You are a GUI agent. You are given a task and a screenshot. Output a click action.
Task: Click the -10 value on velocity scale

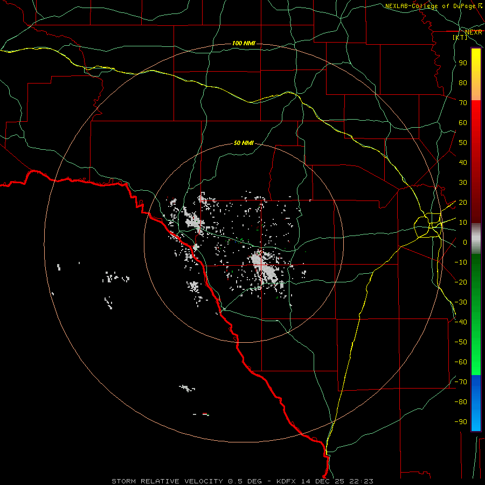461,262
